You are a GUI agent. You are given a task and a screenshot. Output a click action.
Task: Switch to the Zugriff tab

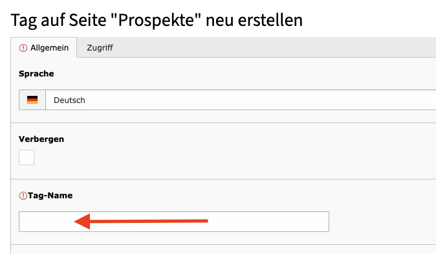click(x=100, y=48)
